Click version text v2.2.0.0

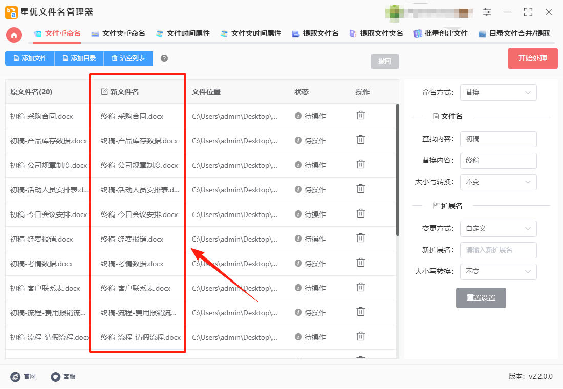[x=541, y=376]
